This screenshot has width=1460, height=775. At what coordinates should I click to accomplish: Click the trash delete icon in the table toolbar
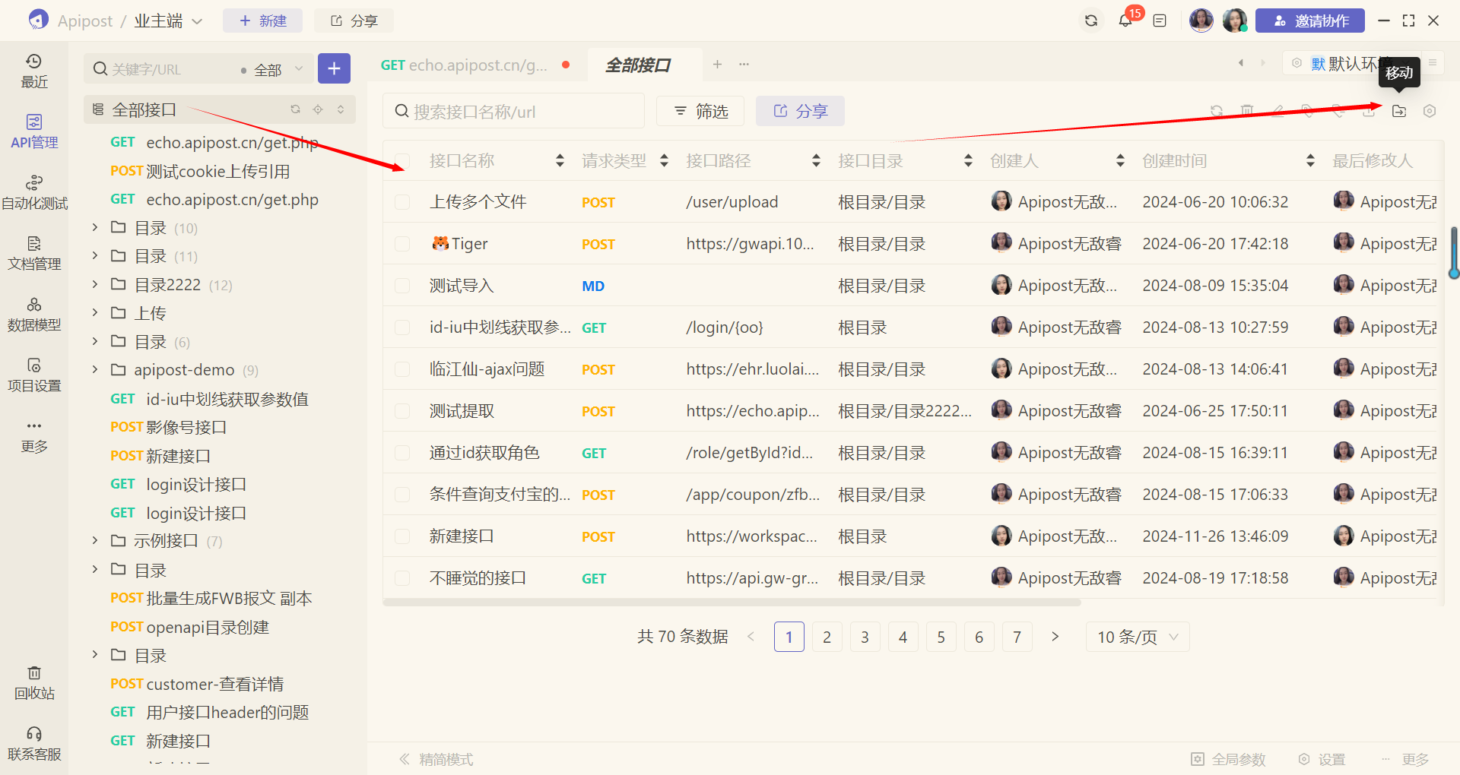point(1247,111)
